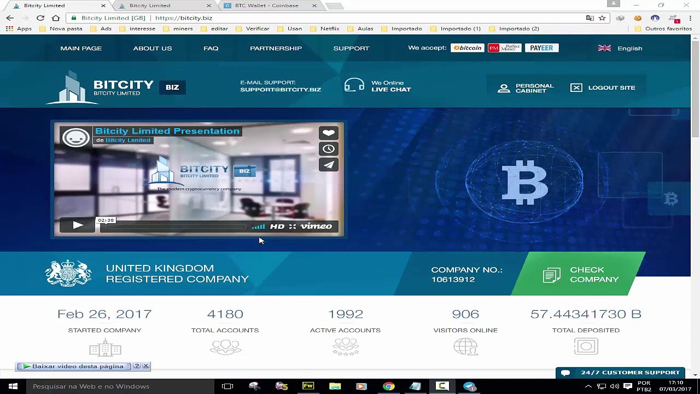Screen dimensions: 700x394
Task: Open the Bitcity Limited Presentation title link
Action: point(167,131)
